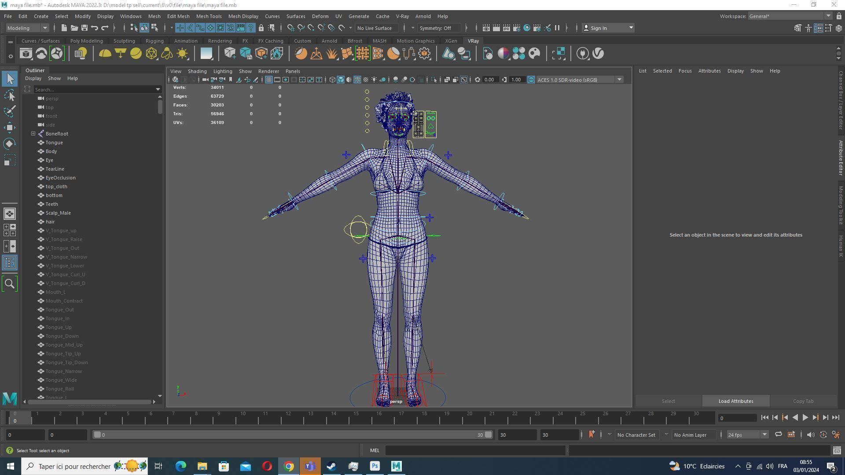Screen dimensions: 845x475
Task: Open Steam from the Windows taskbar
Action: coord(332,466)
